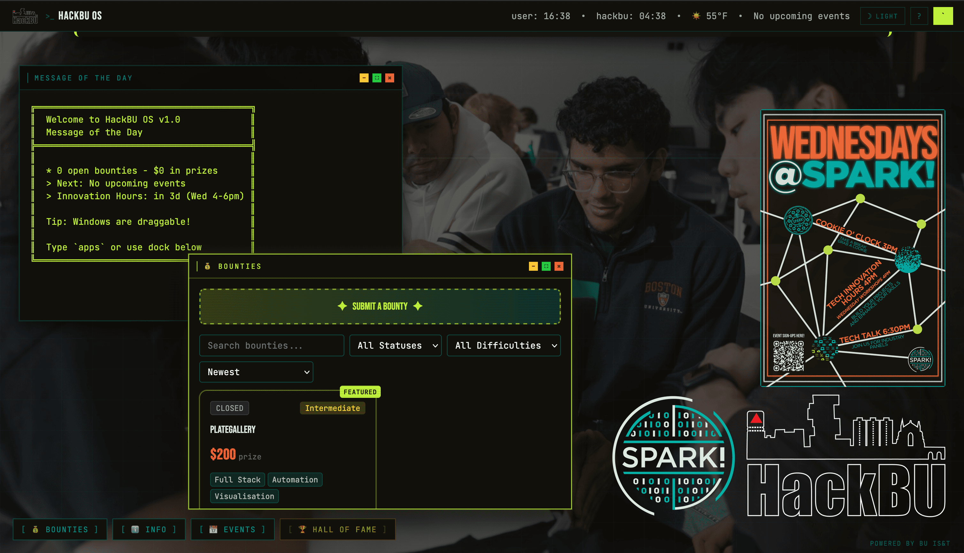Toggle LIGHT theme mode

tap(882, 16)
